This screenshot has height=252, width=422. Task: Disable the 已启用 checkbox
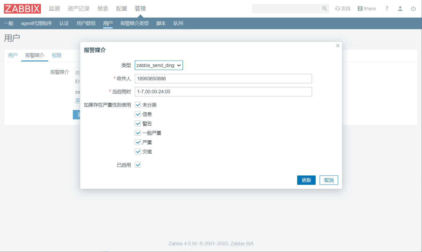coord(138,165)
